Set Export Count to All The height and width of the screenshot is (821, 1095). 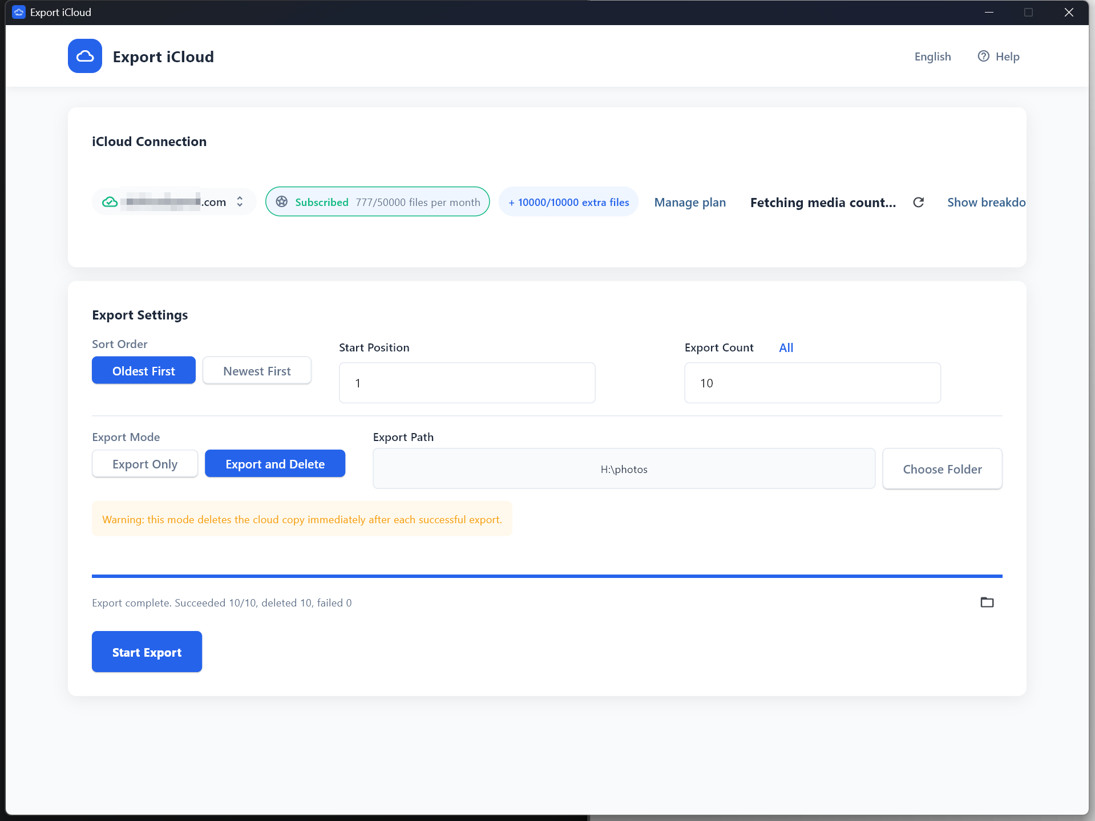(786, 347)
